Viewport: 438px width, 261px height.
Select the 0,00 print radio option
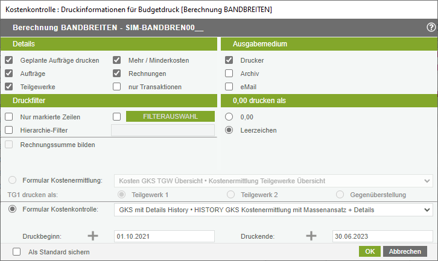(x=229, y=116)
